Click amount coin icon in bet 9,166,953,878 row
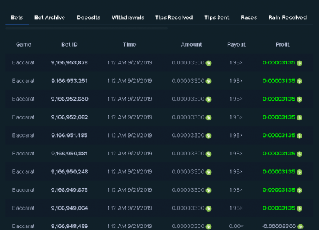The image size is (319, 230). point(209,63)
